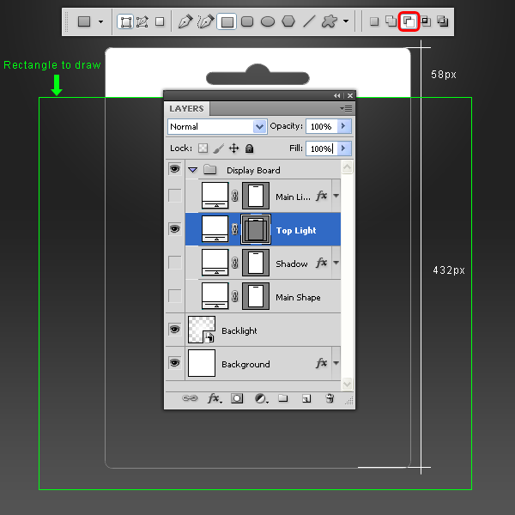The image size is (515, 515).
Task: Select the Shadow layer by name
Action: point(292,264)
